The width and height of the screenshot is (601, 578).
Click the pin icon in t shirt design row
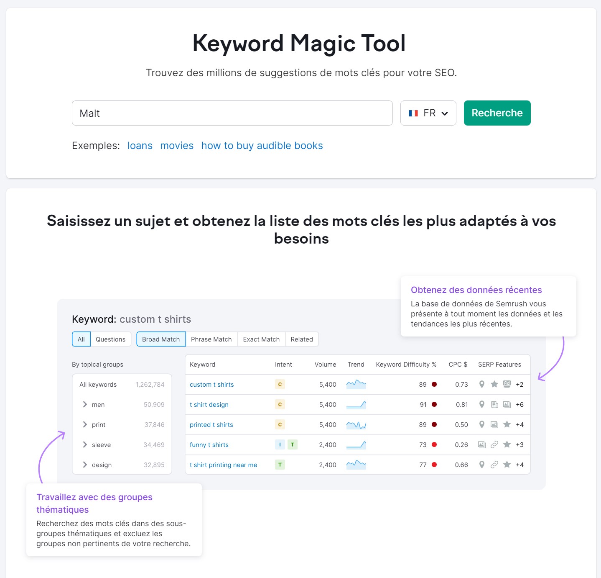pyautogui.click(x=482, y=404)
